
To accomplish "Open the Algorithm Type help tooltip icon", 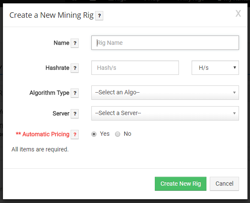I will point(75,93).
